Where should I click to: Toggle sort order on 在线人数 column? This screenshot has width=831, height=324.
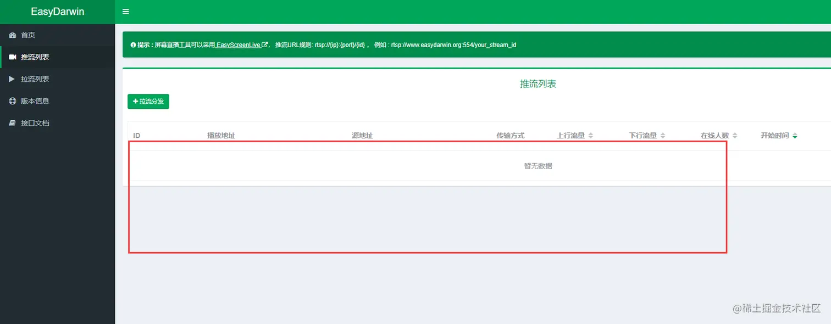(735, 135)
